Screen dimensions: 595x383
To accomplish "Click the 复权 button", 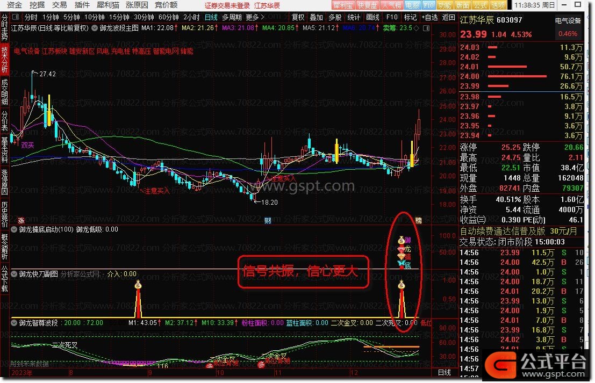I will point(298,17).
